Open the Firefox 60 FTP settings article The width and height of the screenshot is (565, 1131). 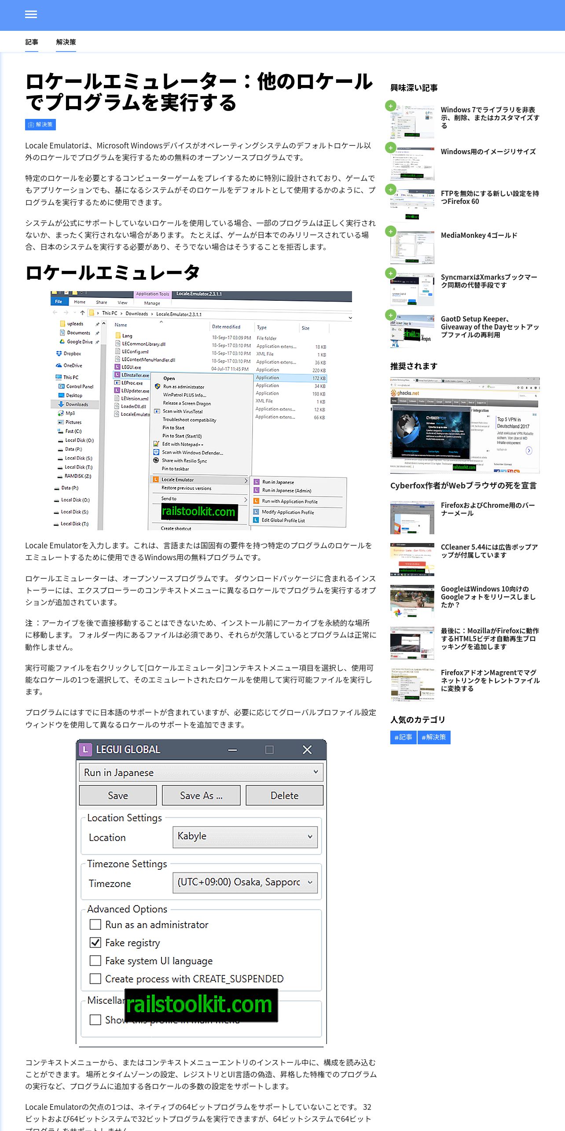[x=490, y=197]
